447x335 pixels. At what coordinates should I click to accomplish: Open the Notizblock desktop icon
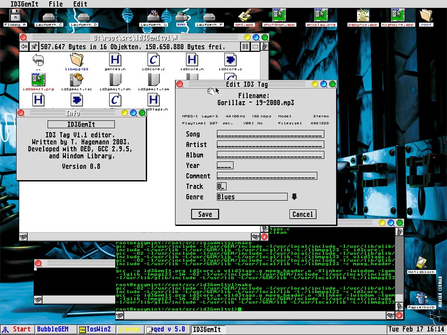421,265
